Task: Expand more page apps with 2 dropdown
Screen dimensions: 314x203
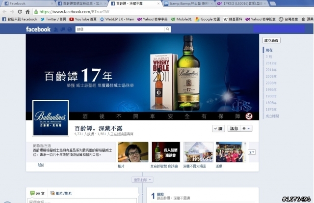Action: [x=252, y=152]
